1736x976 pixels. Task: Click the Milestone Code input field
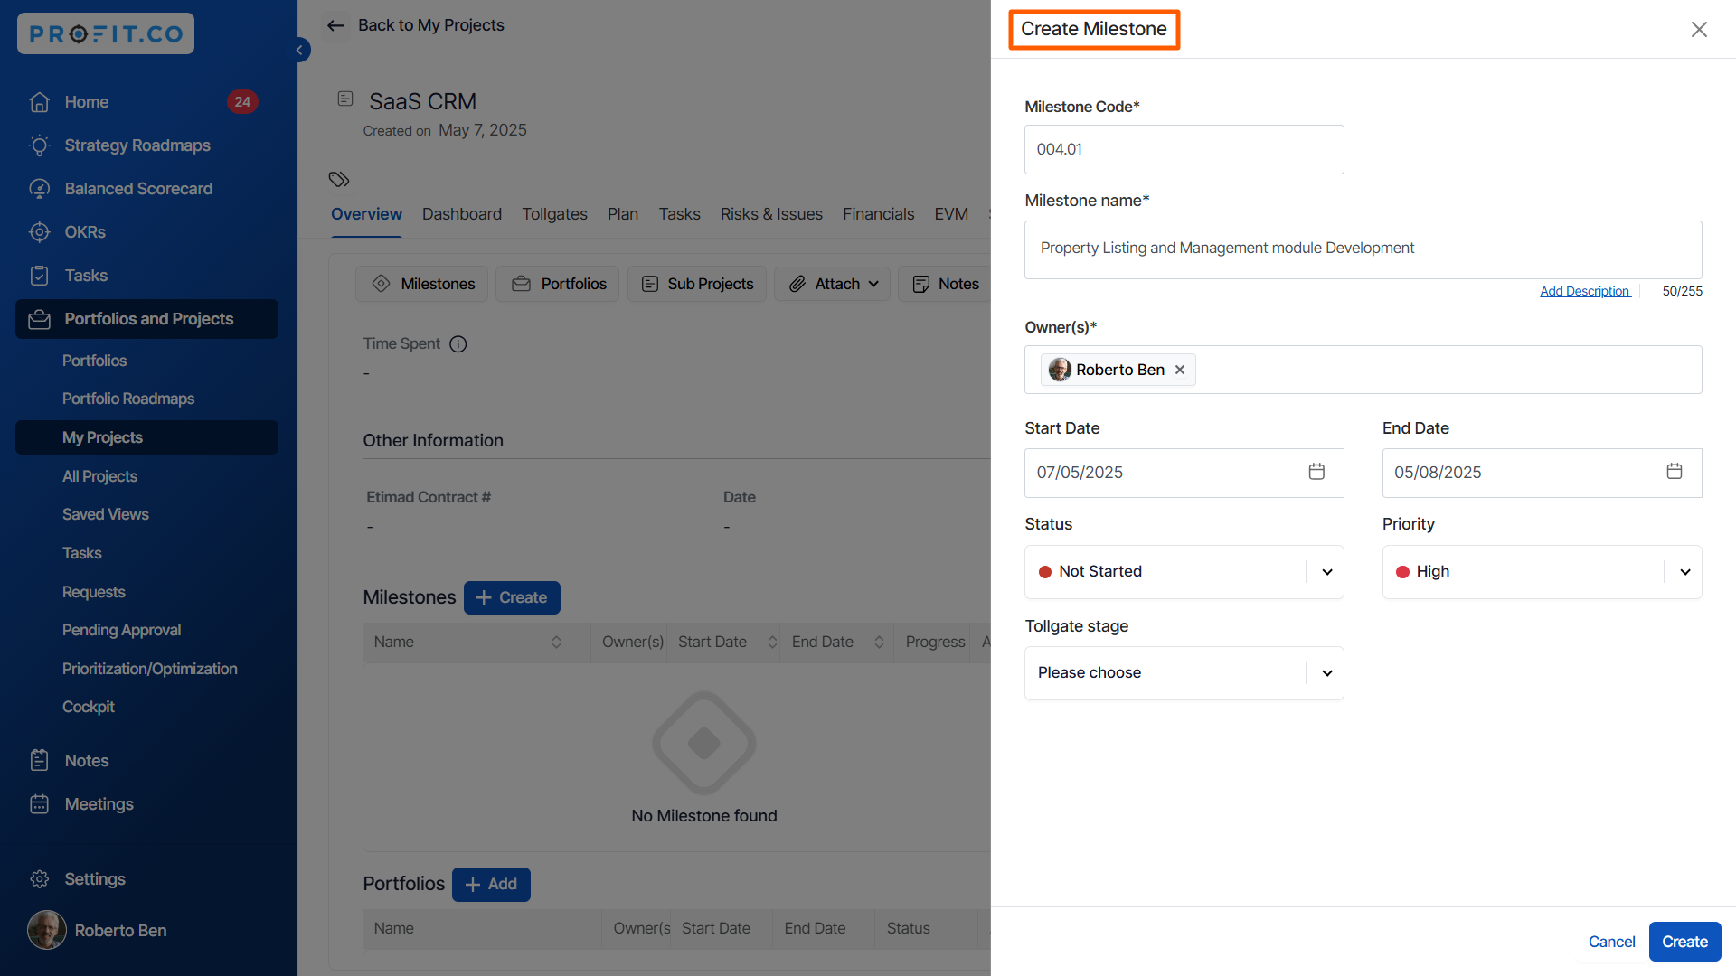1184,149
